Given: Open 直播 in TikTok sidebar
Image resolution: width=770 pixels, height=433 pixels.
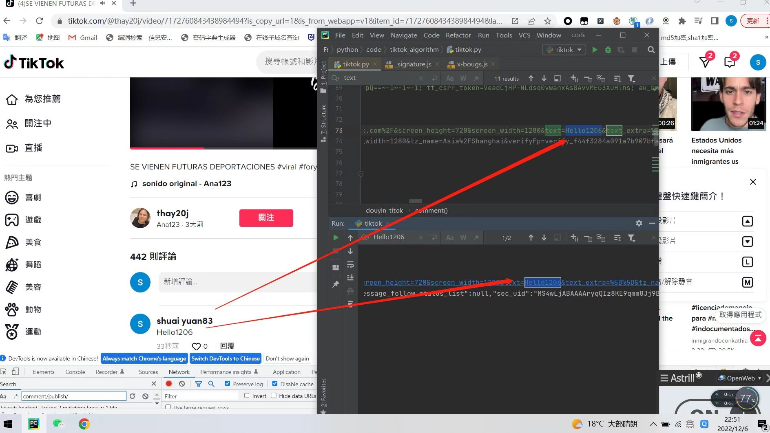Looking at the screenshot, I should click(x=24, y=148).
